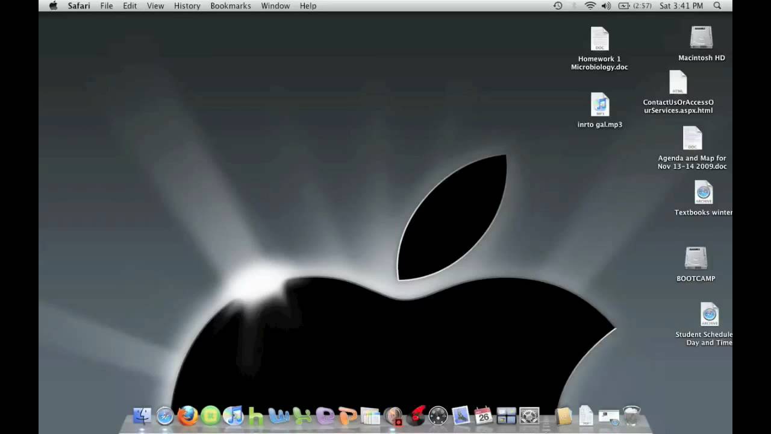
Task: Open the Window menu
Action: click(275, 5)
